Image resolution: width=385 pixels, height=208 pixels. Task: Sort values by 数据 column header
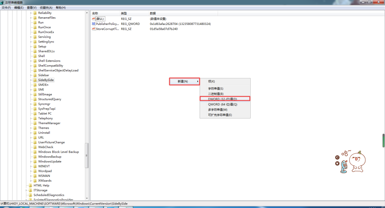coord(183,13)
